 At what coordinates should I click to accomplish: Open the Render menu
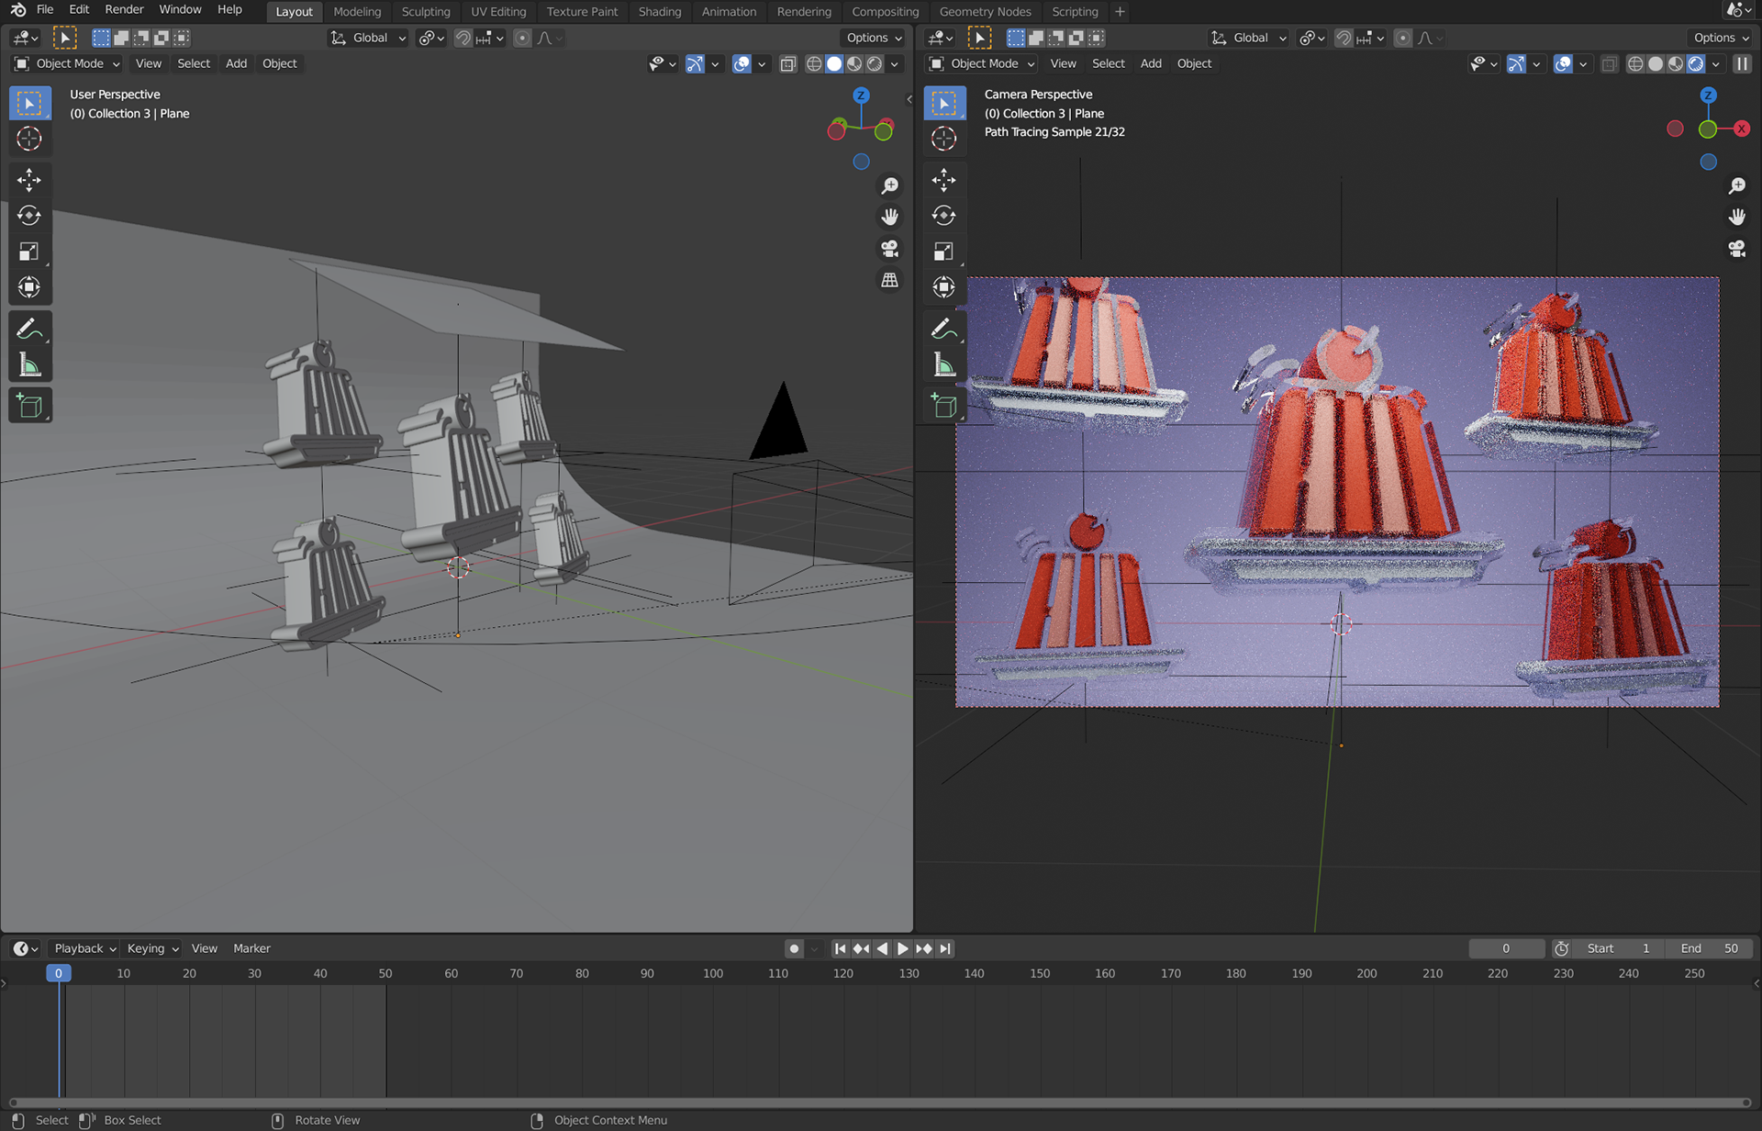coord(124,10)
